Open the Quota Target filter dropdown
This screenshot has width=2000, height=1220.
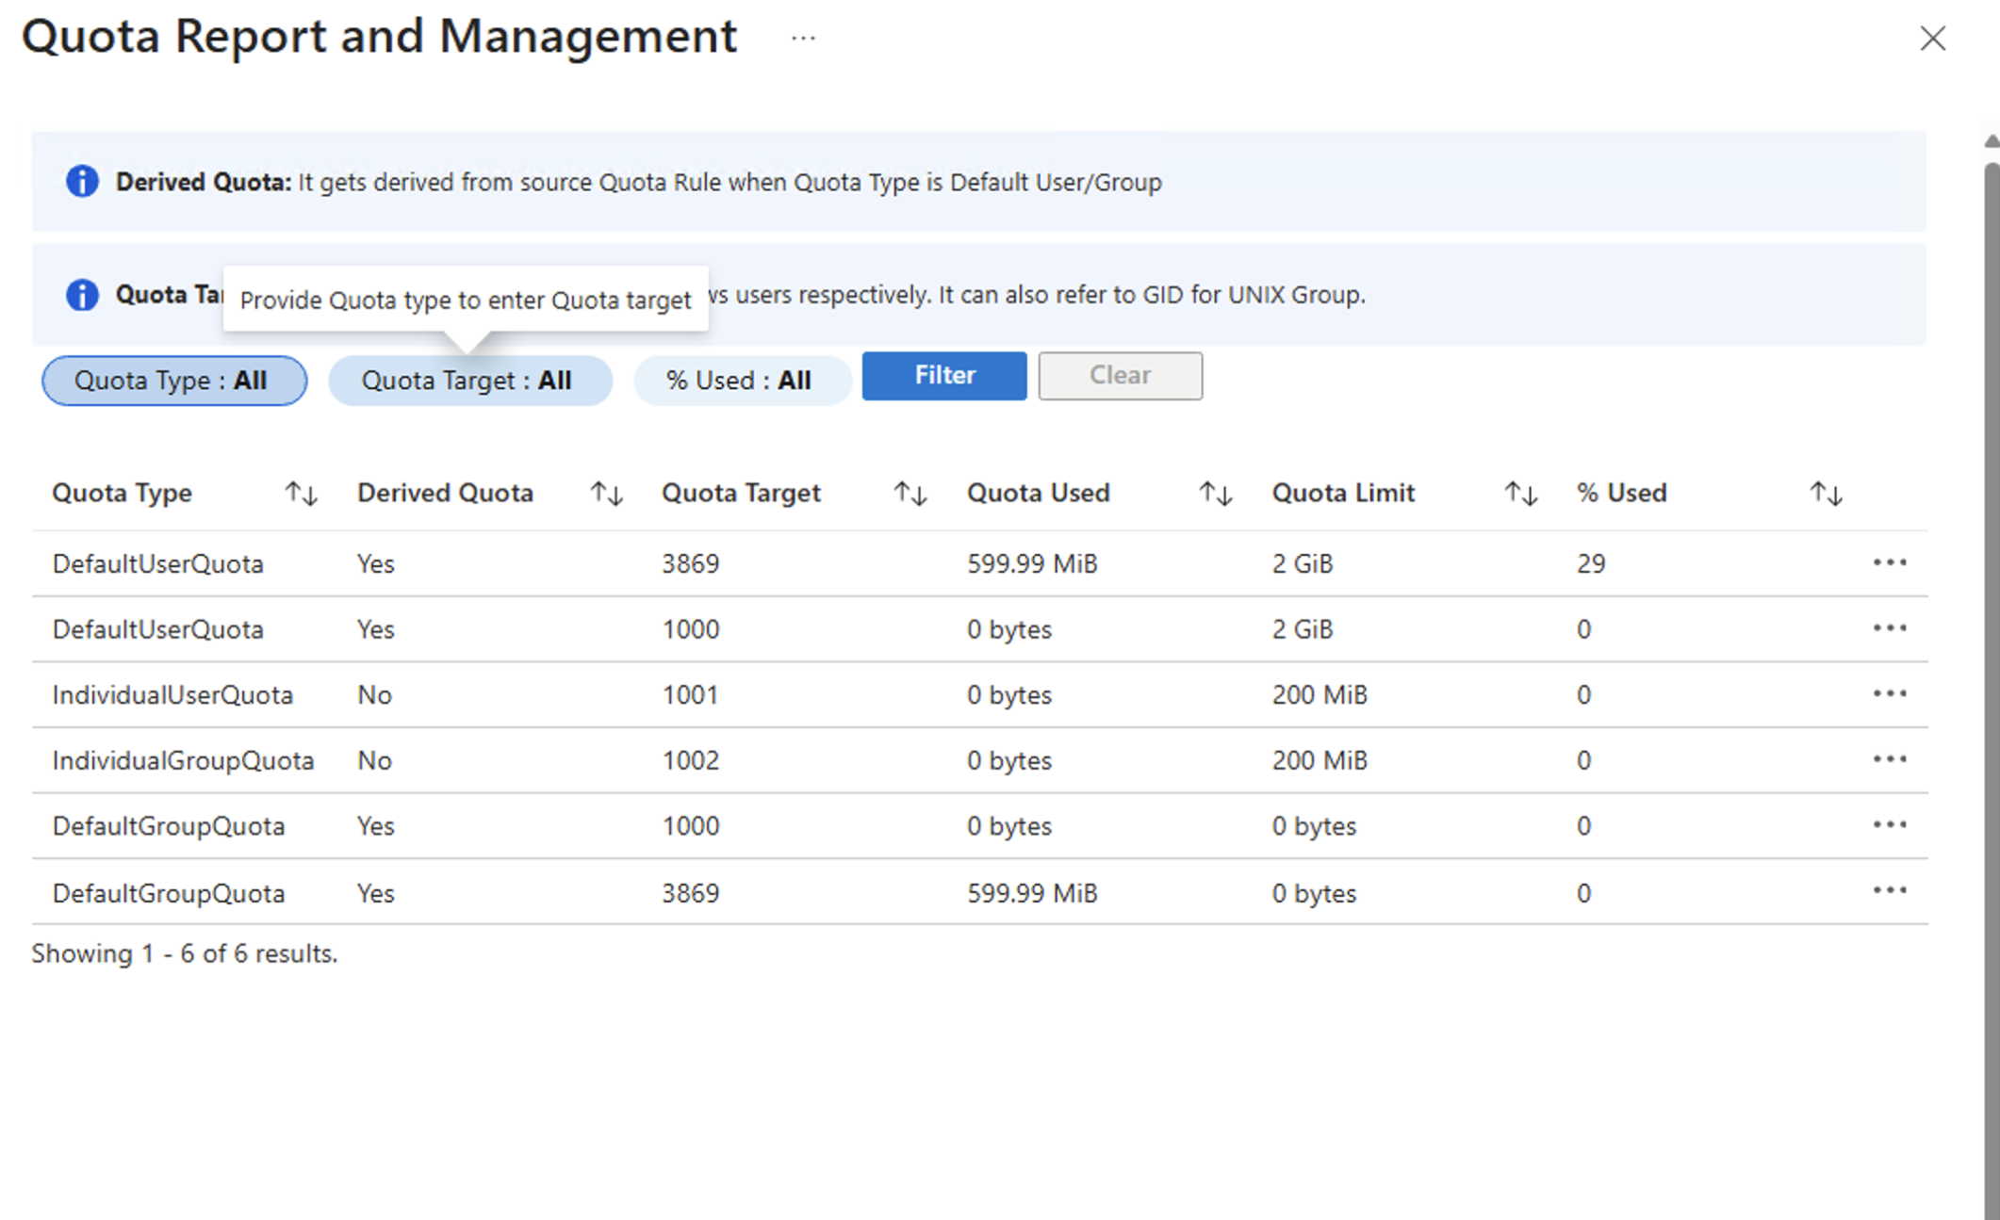pyautogui.click(x=469, y=380)
